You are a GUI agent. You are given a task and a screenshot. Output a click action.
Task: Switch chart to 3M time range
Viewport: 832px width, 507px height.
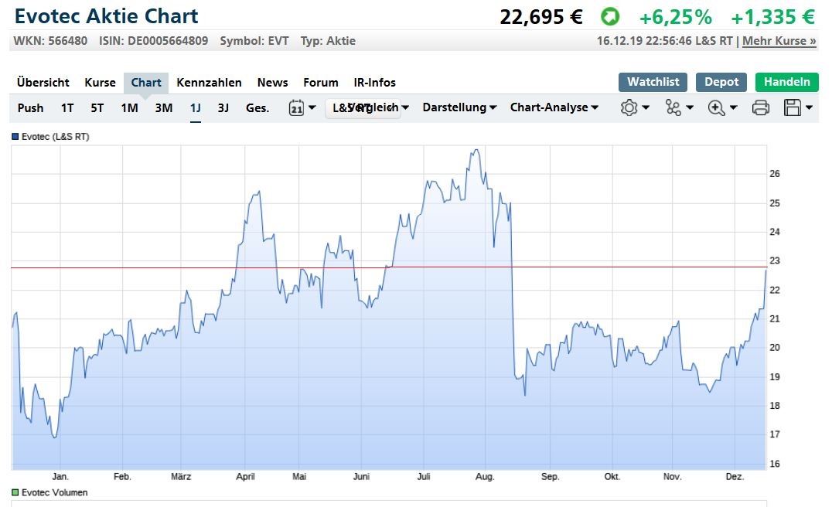163,108
